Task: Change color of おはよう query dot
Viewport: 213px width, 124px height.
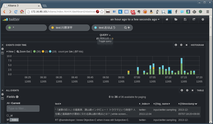Action: point(96,28)
